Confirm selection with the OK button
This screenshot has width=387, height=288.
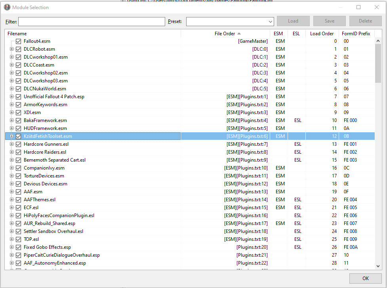click(366, 278)
